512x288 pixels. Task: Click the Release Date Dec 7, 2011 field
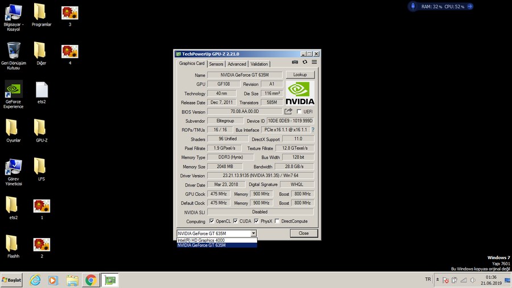222,102
